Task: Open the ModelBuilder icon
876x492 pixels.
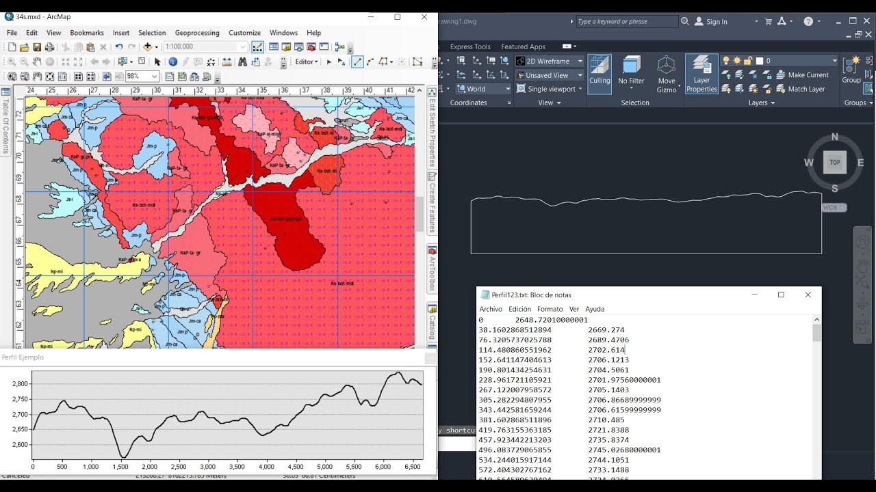Action: (x=339, y=46)
